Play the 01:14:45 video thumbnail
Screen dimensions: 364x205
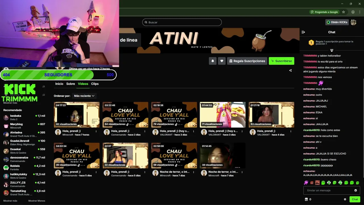pyautogui.click(x=223, y=155)
